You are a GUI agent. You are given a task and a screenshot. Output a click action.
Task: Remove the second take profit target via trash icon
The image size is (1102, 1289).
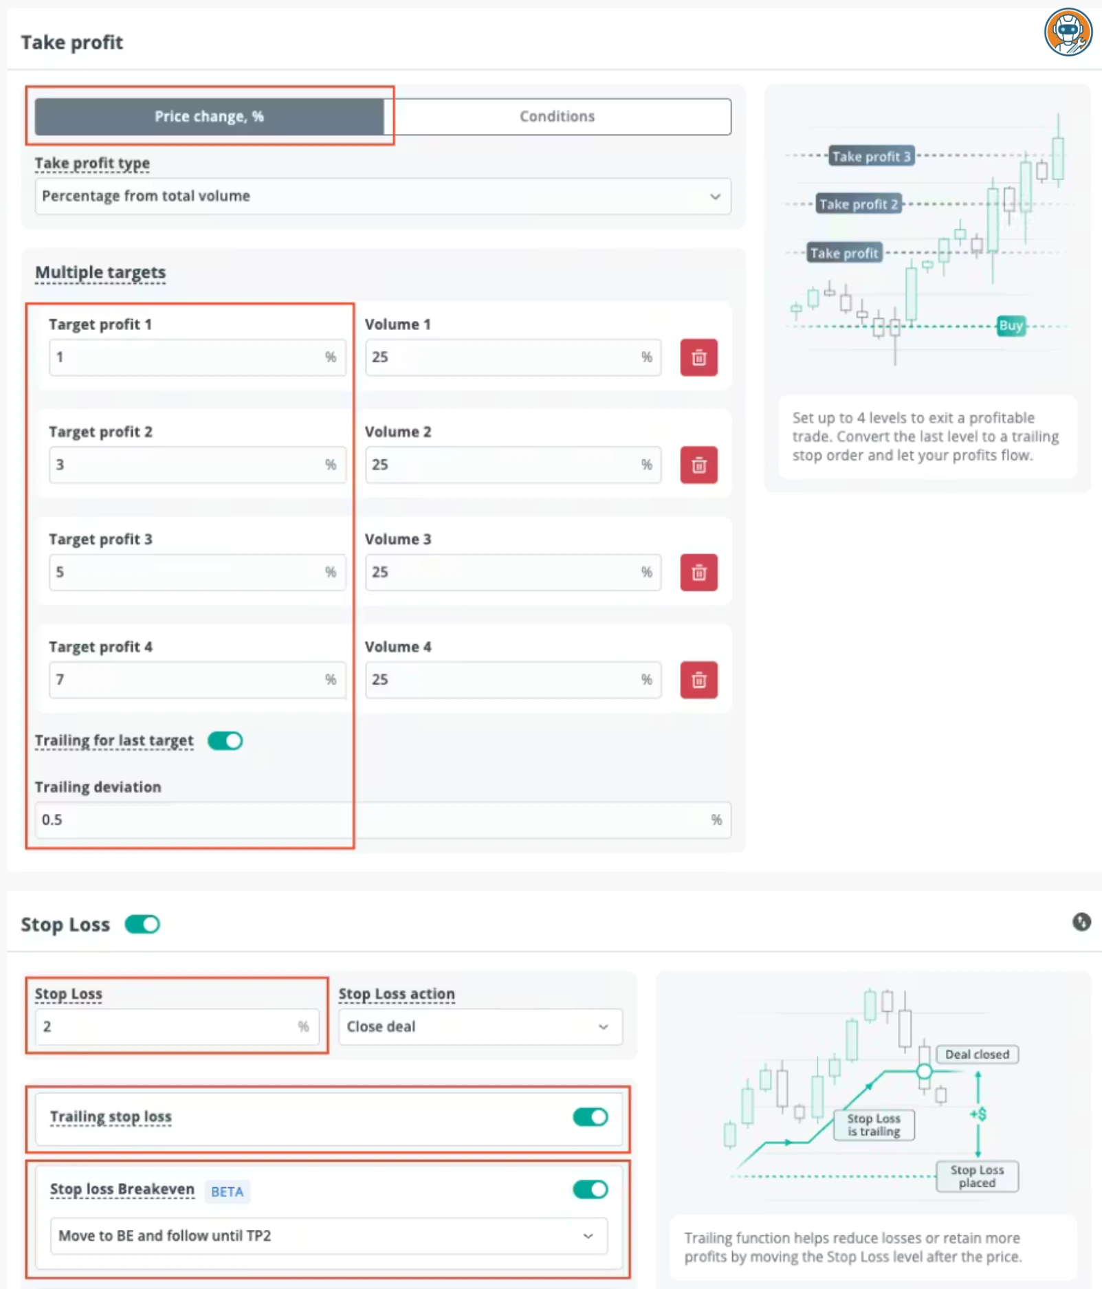(698, 465)
